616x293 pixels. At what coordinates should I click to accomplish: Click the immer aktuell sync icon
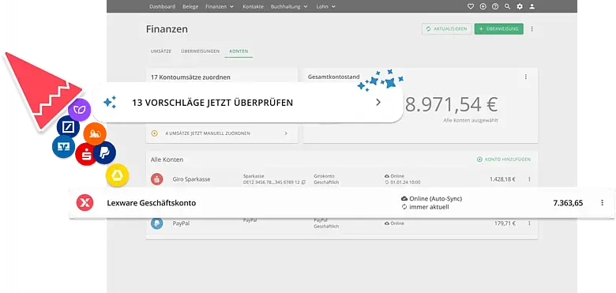(x=404, y=207)
